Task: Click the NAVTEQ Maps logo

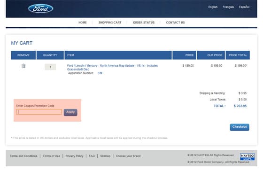Action: (x=247, y=156)
